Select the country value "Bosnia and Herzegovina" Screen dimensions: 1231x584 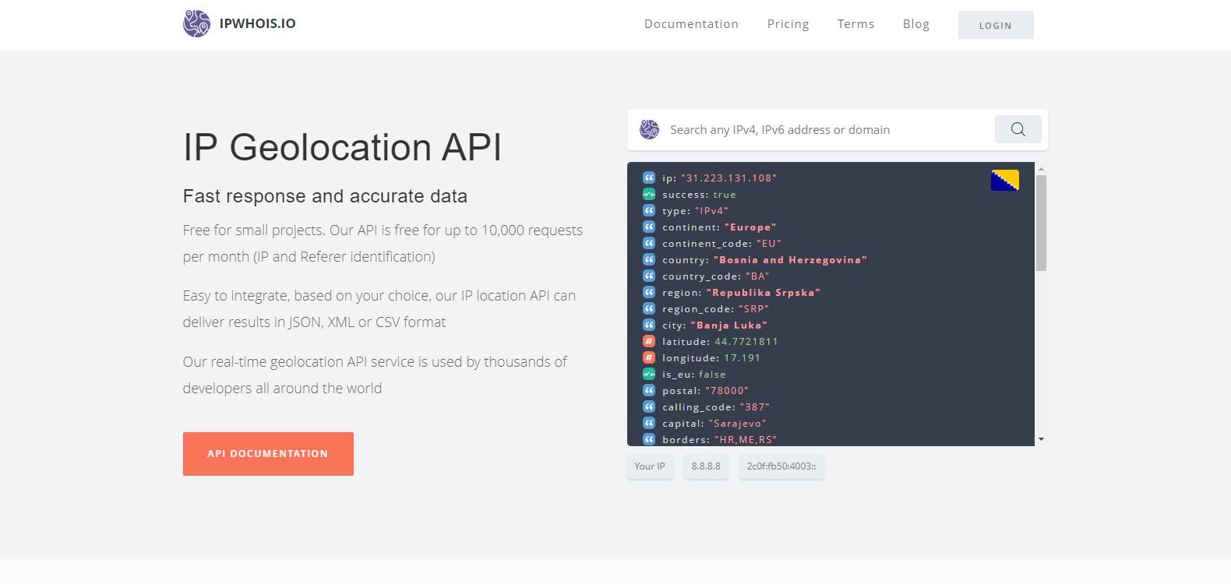pyautogui.click(x=790, y=259)
